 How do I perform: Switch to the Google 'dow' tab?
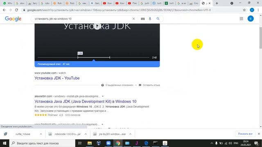pos(20,3)
